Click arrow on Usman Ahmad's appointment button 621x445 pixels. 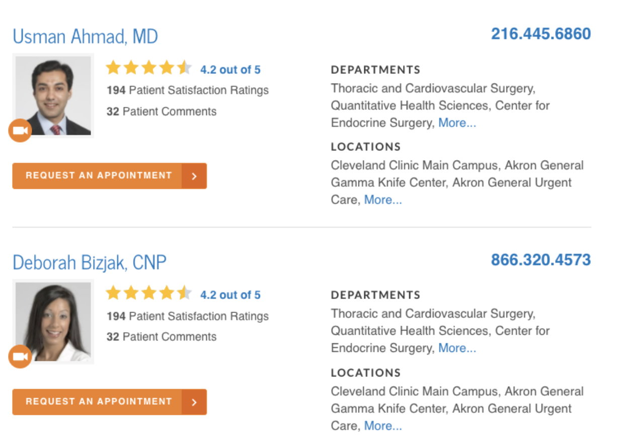pyautogui.click(x=194, y=176)
